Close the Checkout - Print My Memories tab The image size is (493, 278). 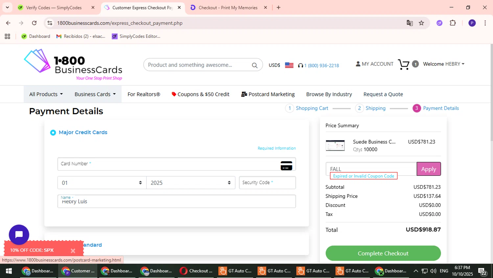tap(265, 7)
